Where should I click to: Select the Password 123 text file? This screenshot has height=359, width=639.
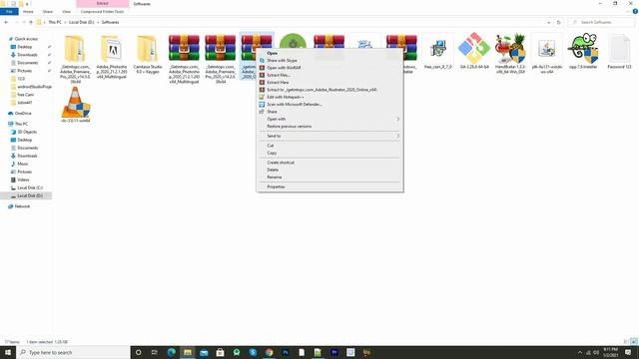pos(619,48)
